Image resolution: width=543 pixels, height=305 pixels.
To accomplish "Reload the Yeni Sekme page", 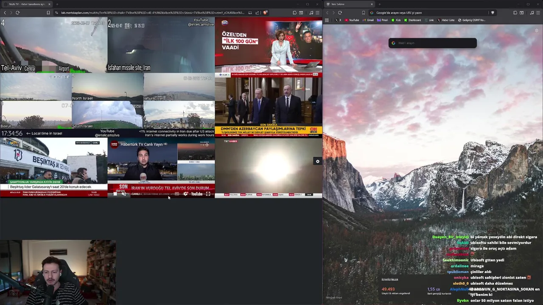I will tap(340, 13).
